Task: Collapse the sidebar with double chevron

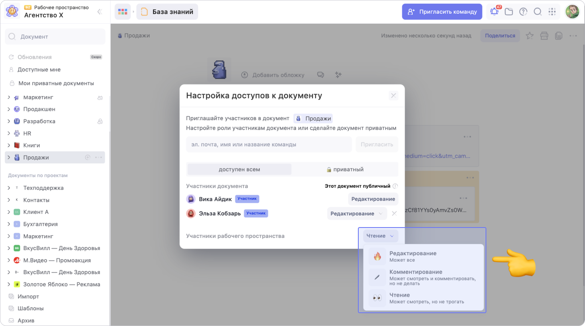Action: pyautogui.click(x=99, y=12)
